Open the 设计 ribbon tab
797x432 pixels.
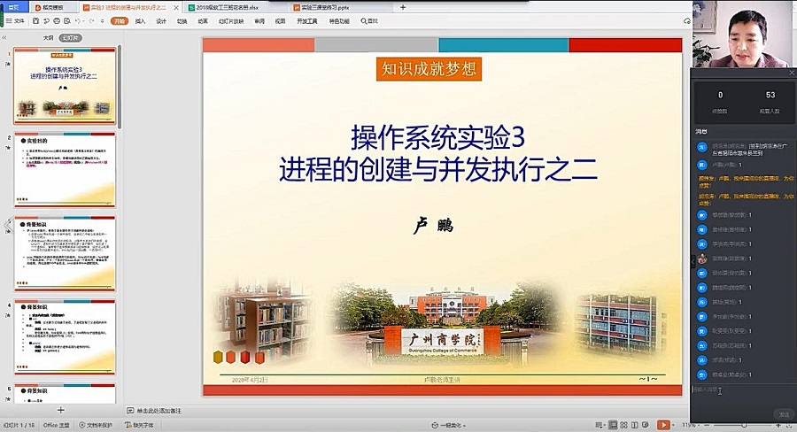(161, 20)
